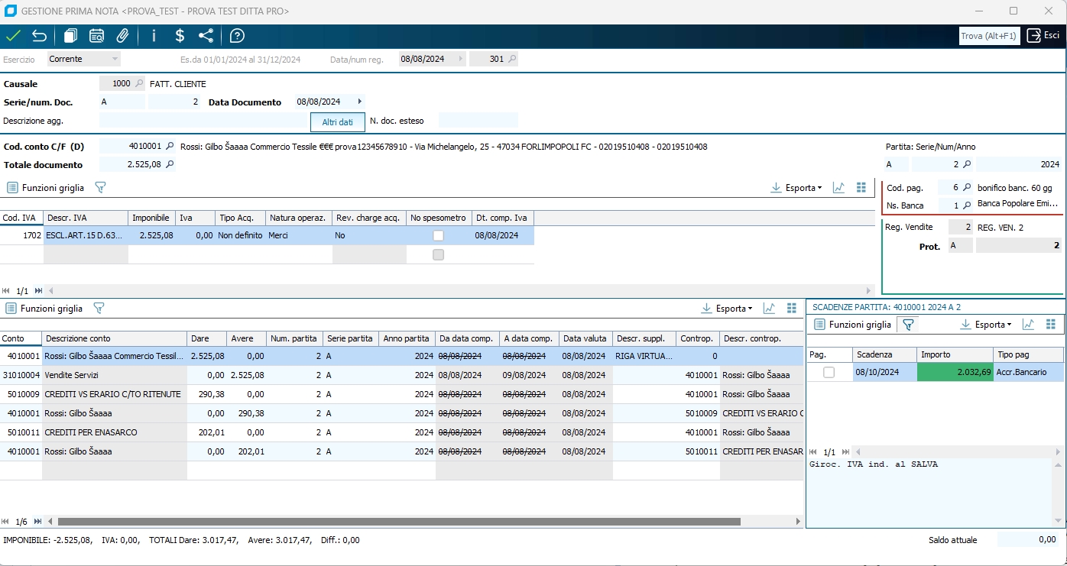
Task: Click the Esci exit button
Action: pyautogui.click(x=1043, y=36)
